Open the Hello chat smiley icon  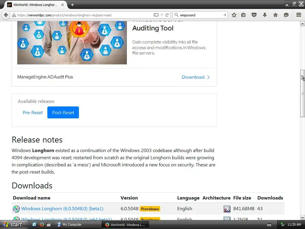[x=286, y=15]
